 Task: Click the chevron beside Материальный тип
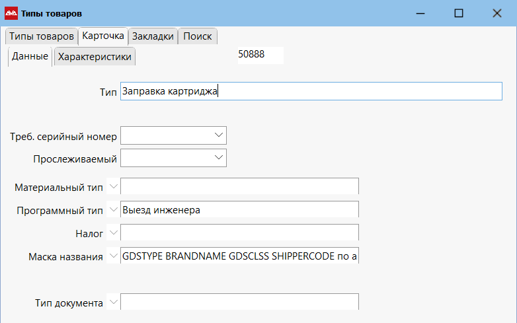(x=112, y=187)
